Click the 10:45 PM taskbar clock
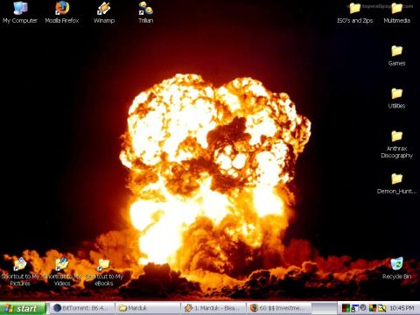The width and height of the screenshot is (420, 315). click(x=402, y=308)
